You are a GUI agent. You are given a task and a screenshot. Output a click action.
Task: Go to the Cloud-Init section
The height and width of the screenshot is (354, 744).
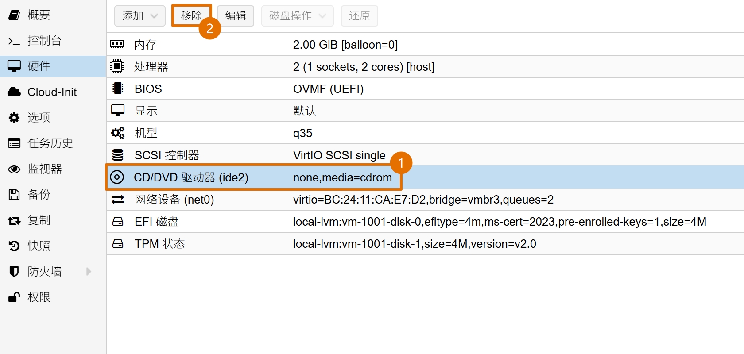point(52,92)
